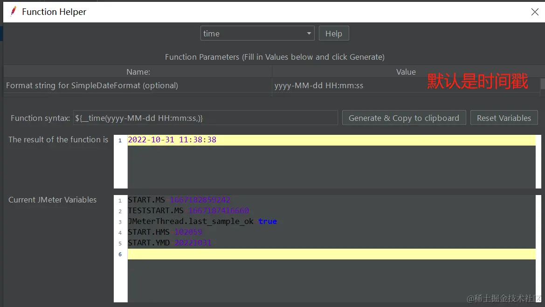Select the START.YMD variable line

169,243
